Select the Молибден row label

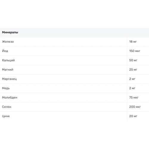pyautogui.click(x=10, y=97)
